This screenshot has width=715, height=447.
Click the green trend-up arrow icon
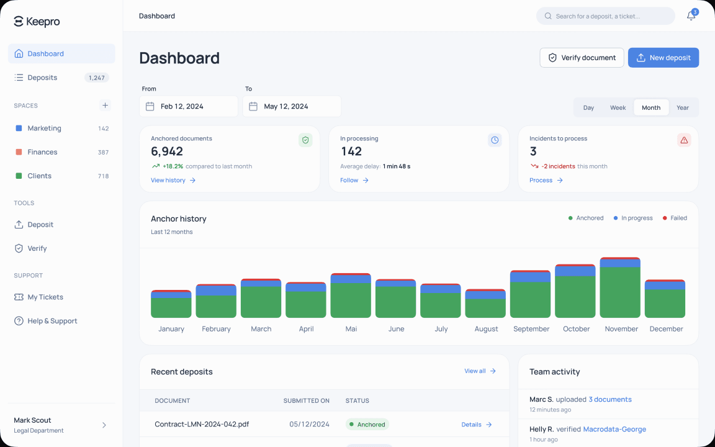[x=156, y=166]
